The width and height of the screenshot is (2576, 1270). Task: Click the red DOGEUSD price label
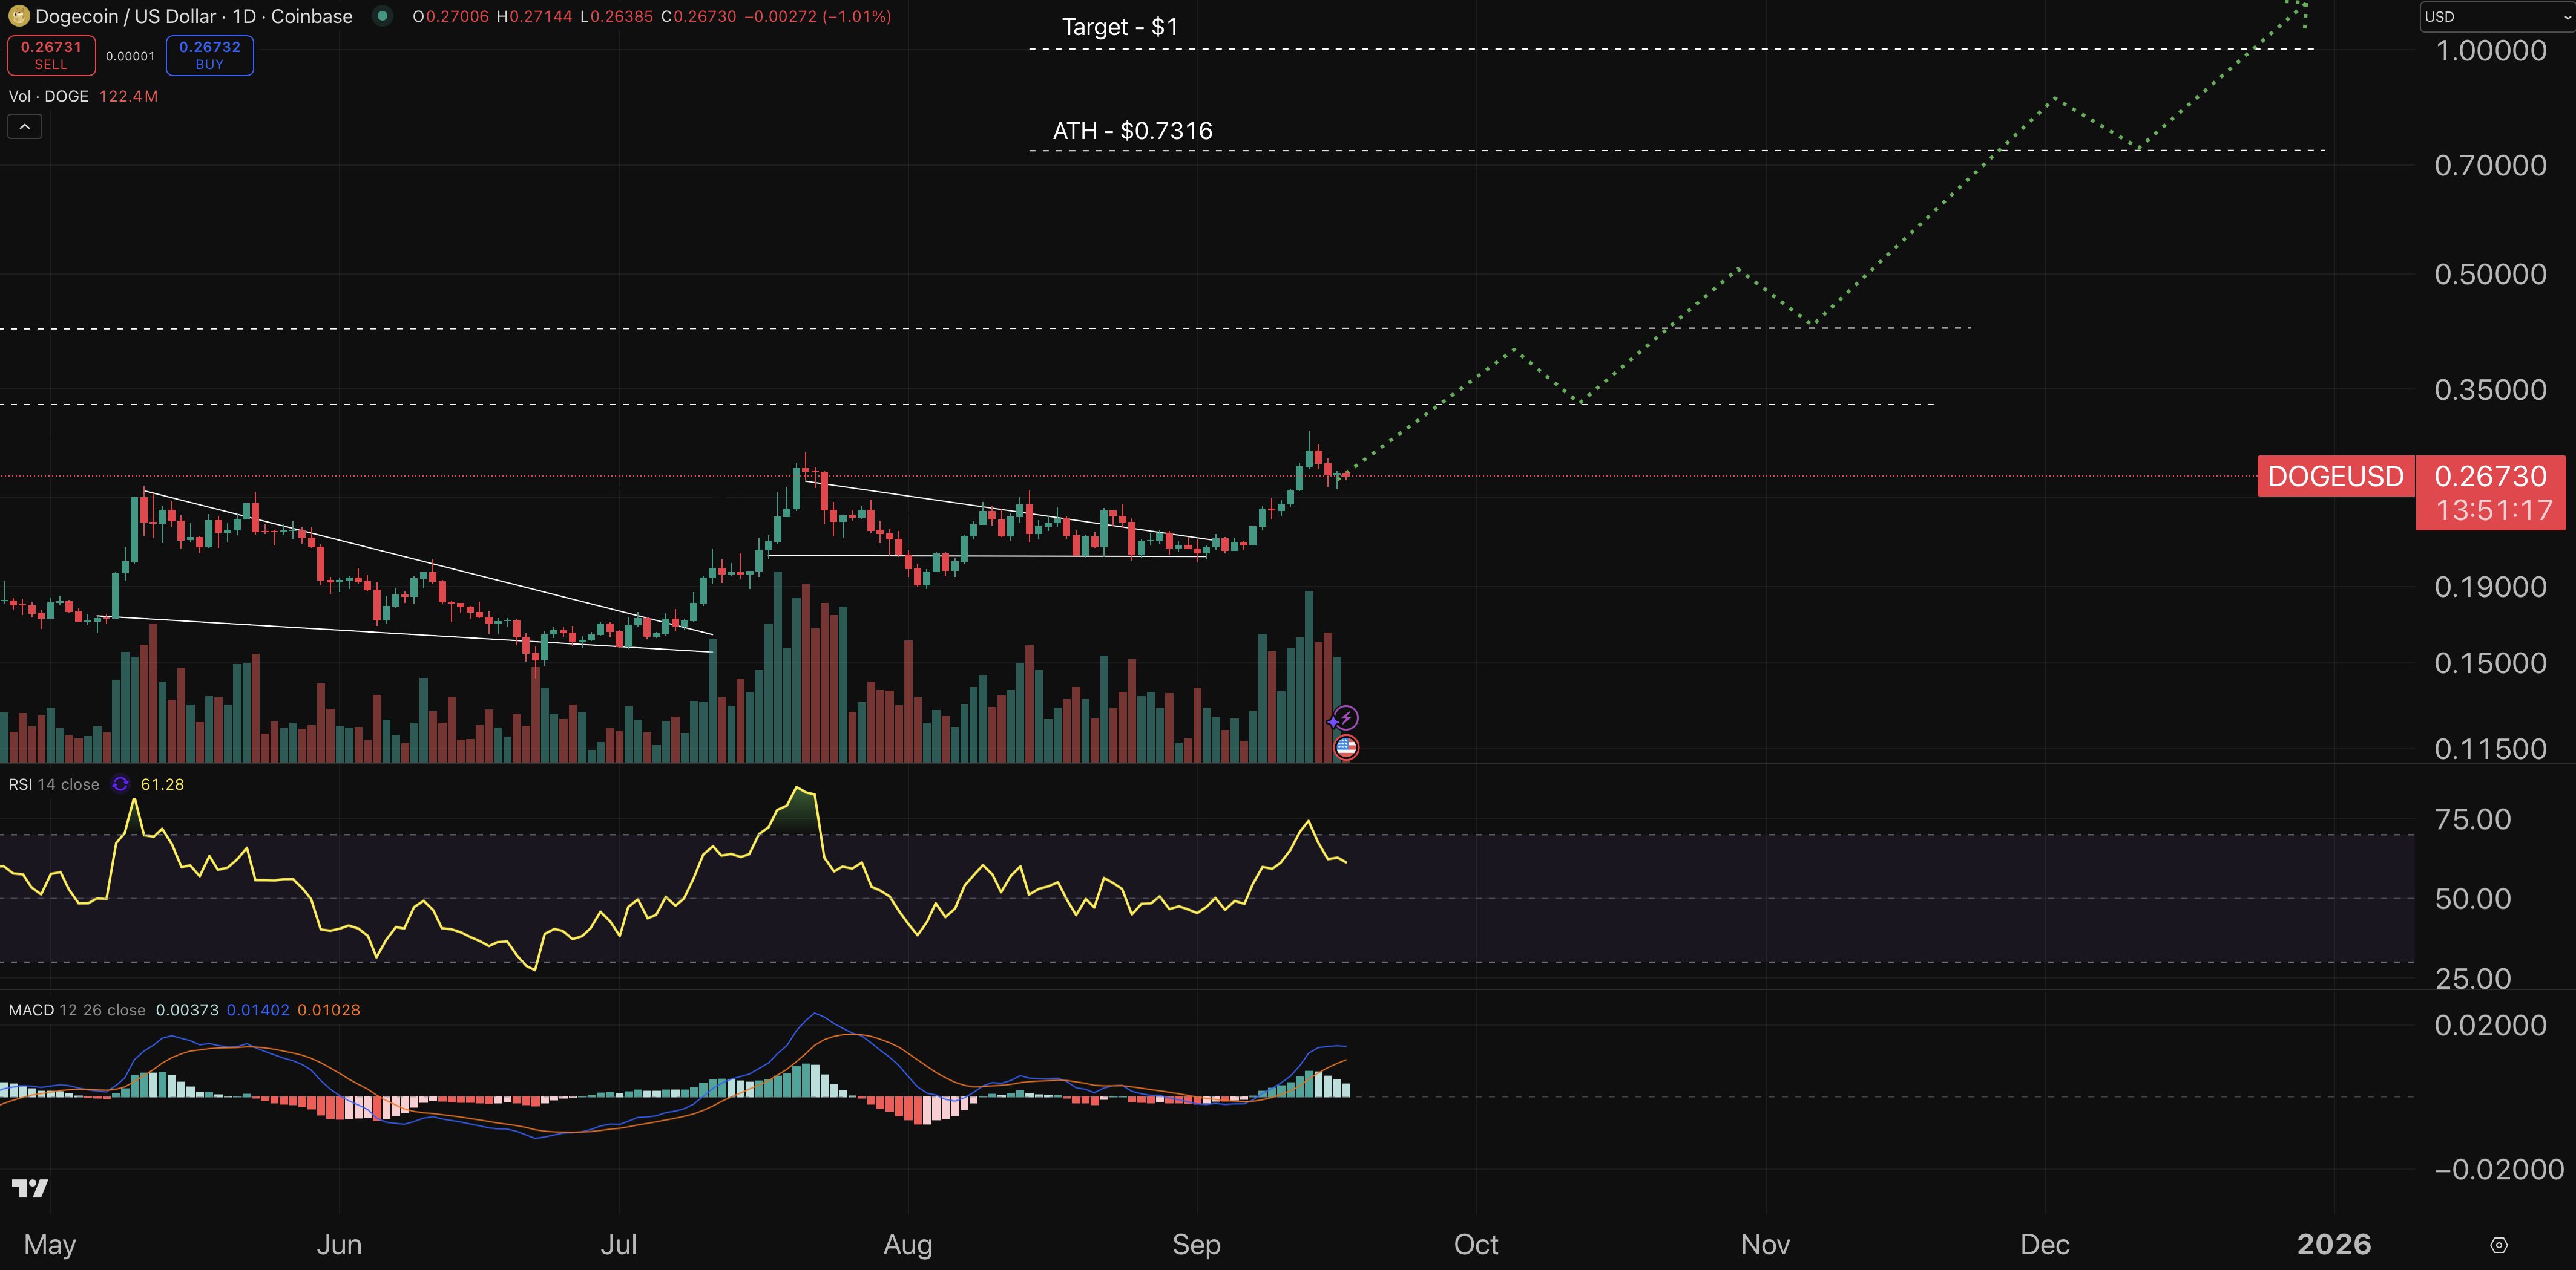pos(2335,477)
